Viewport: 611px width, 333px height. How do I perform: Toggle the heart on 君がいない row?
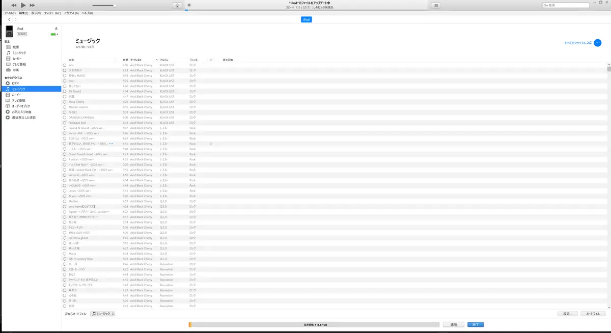point(210,144)
